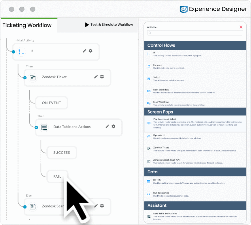Click the If node label in workflow

tap(32, 51)
